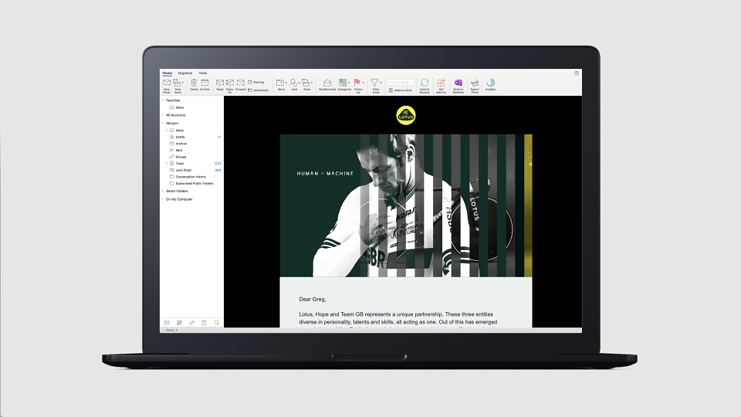This screenshot has height=417, width=741.
Task: Click the Meeting ribbon button
Action: (256, 83)
